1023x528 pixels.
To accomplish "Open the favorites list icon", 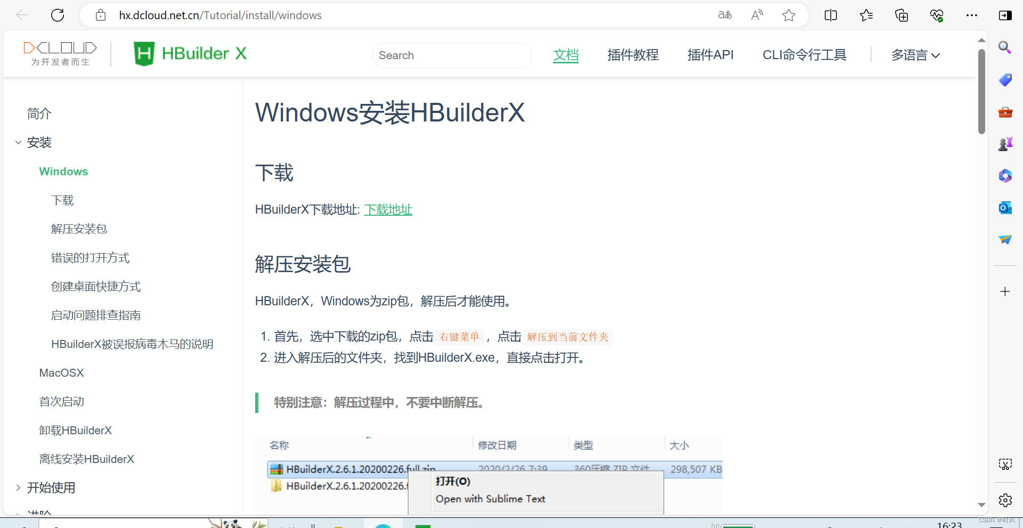I will coord(866,15).
